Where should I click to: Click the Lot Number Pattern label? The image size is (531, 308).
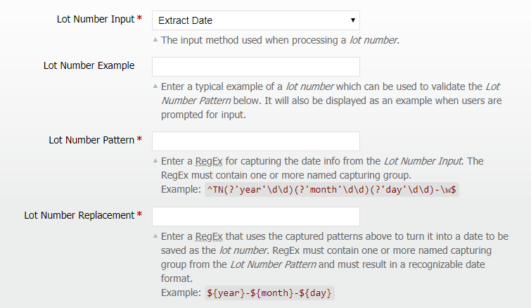click(x=91, y=140)
